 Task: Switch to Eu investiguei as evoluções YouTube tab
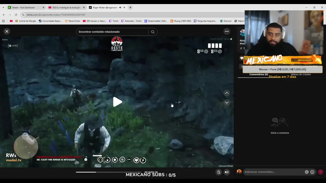pyautogui.click(x=66, y=8)
